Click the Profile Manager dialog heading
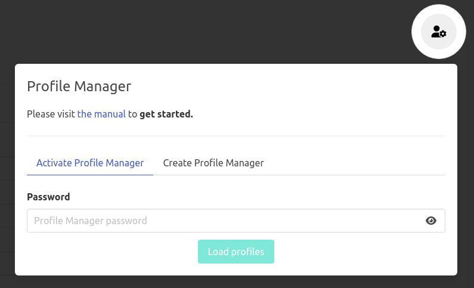This screenshot has width=474, height=288. click(79, 86)
